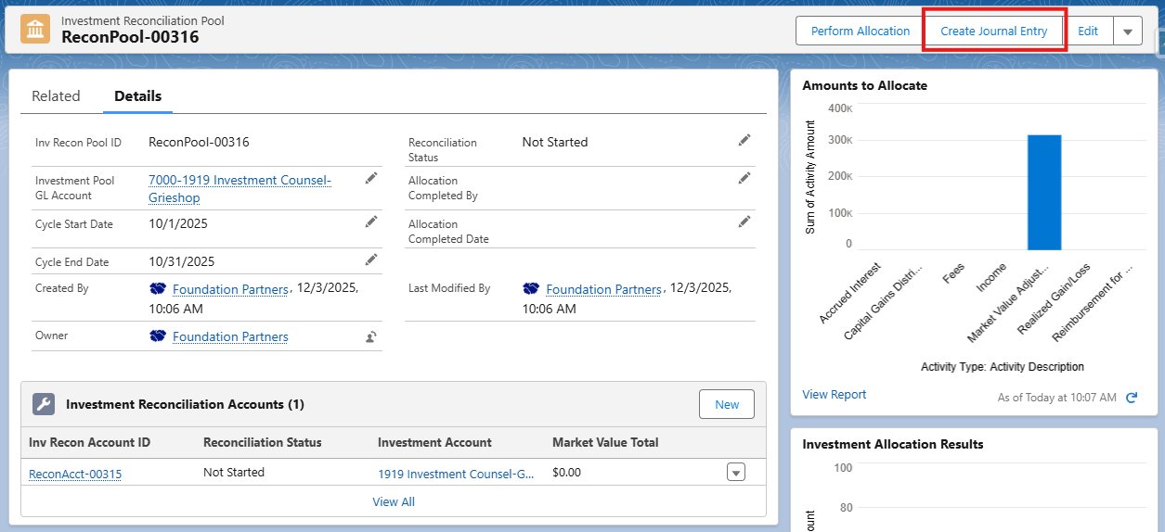Switch to the Related tab
This screenshot has width=1165, height=532.
point(56,95)
